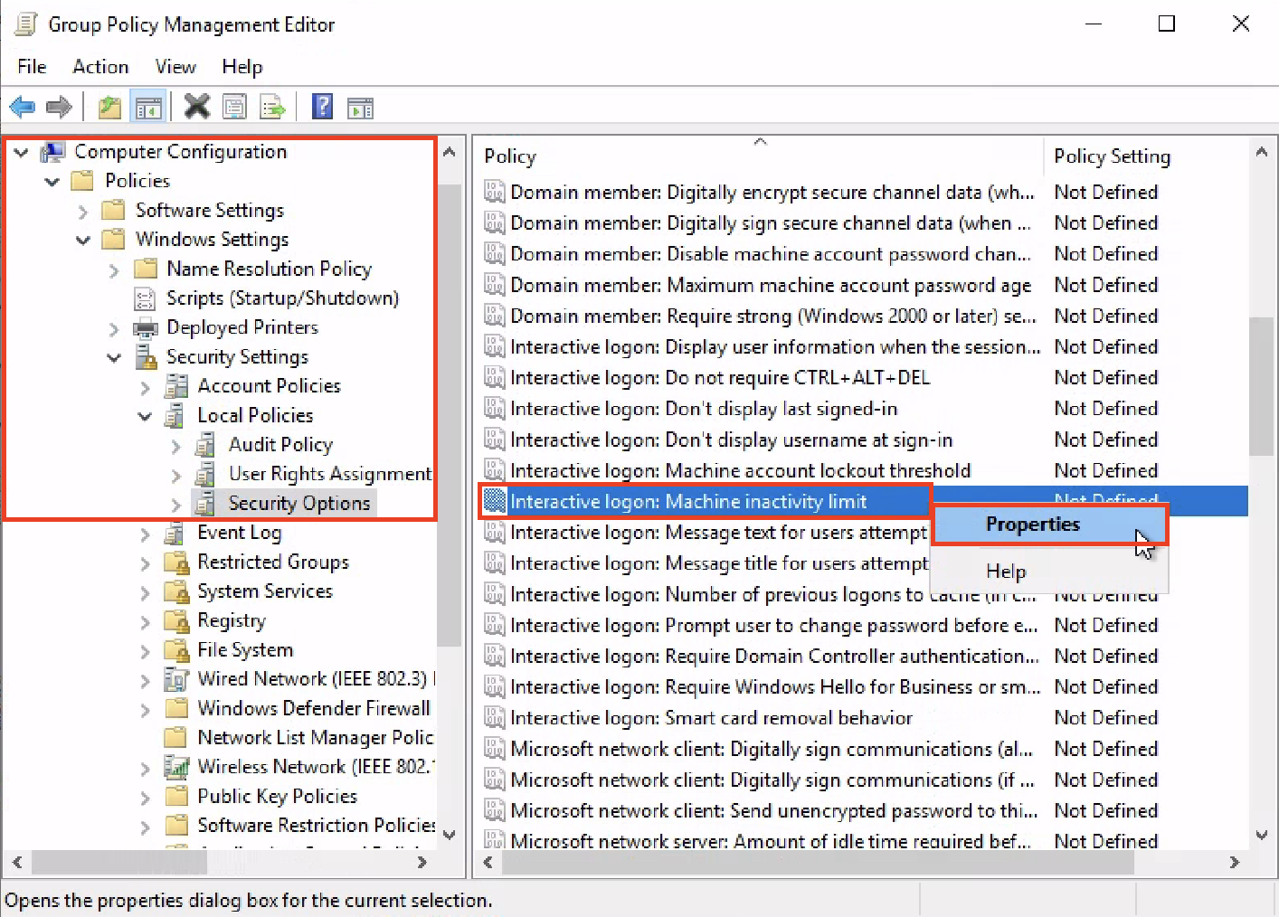
Task: Click policy list horizontal scrollbar thumb
Action: [x=818, y=863]
